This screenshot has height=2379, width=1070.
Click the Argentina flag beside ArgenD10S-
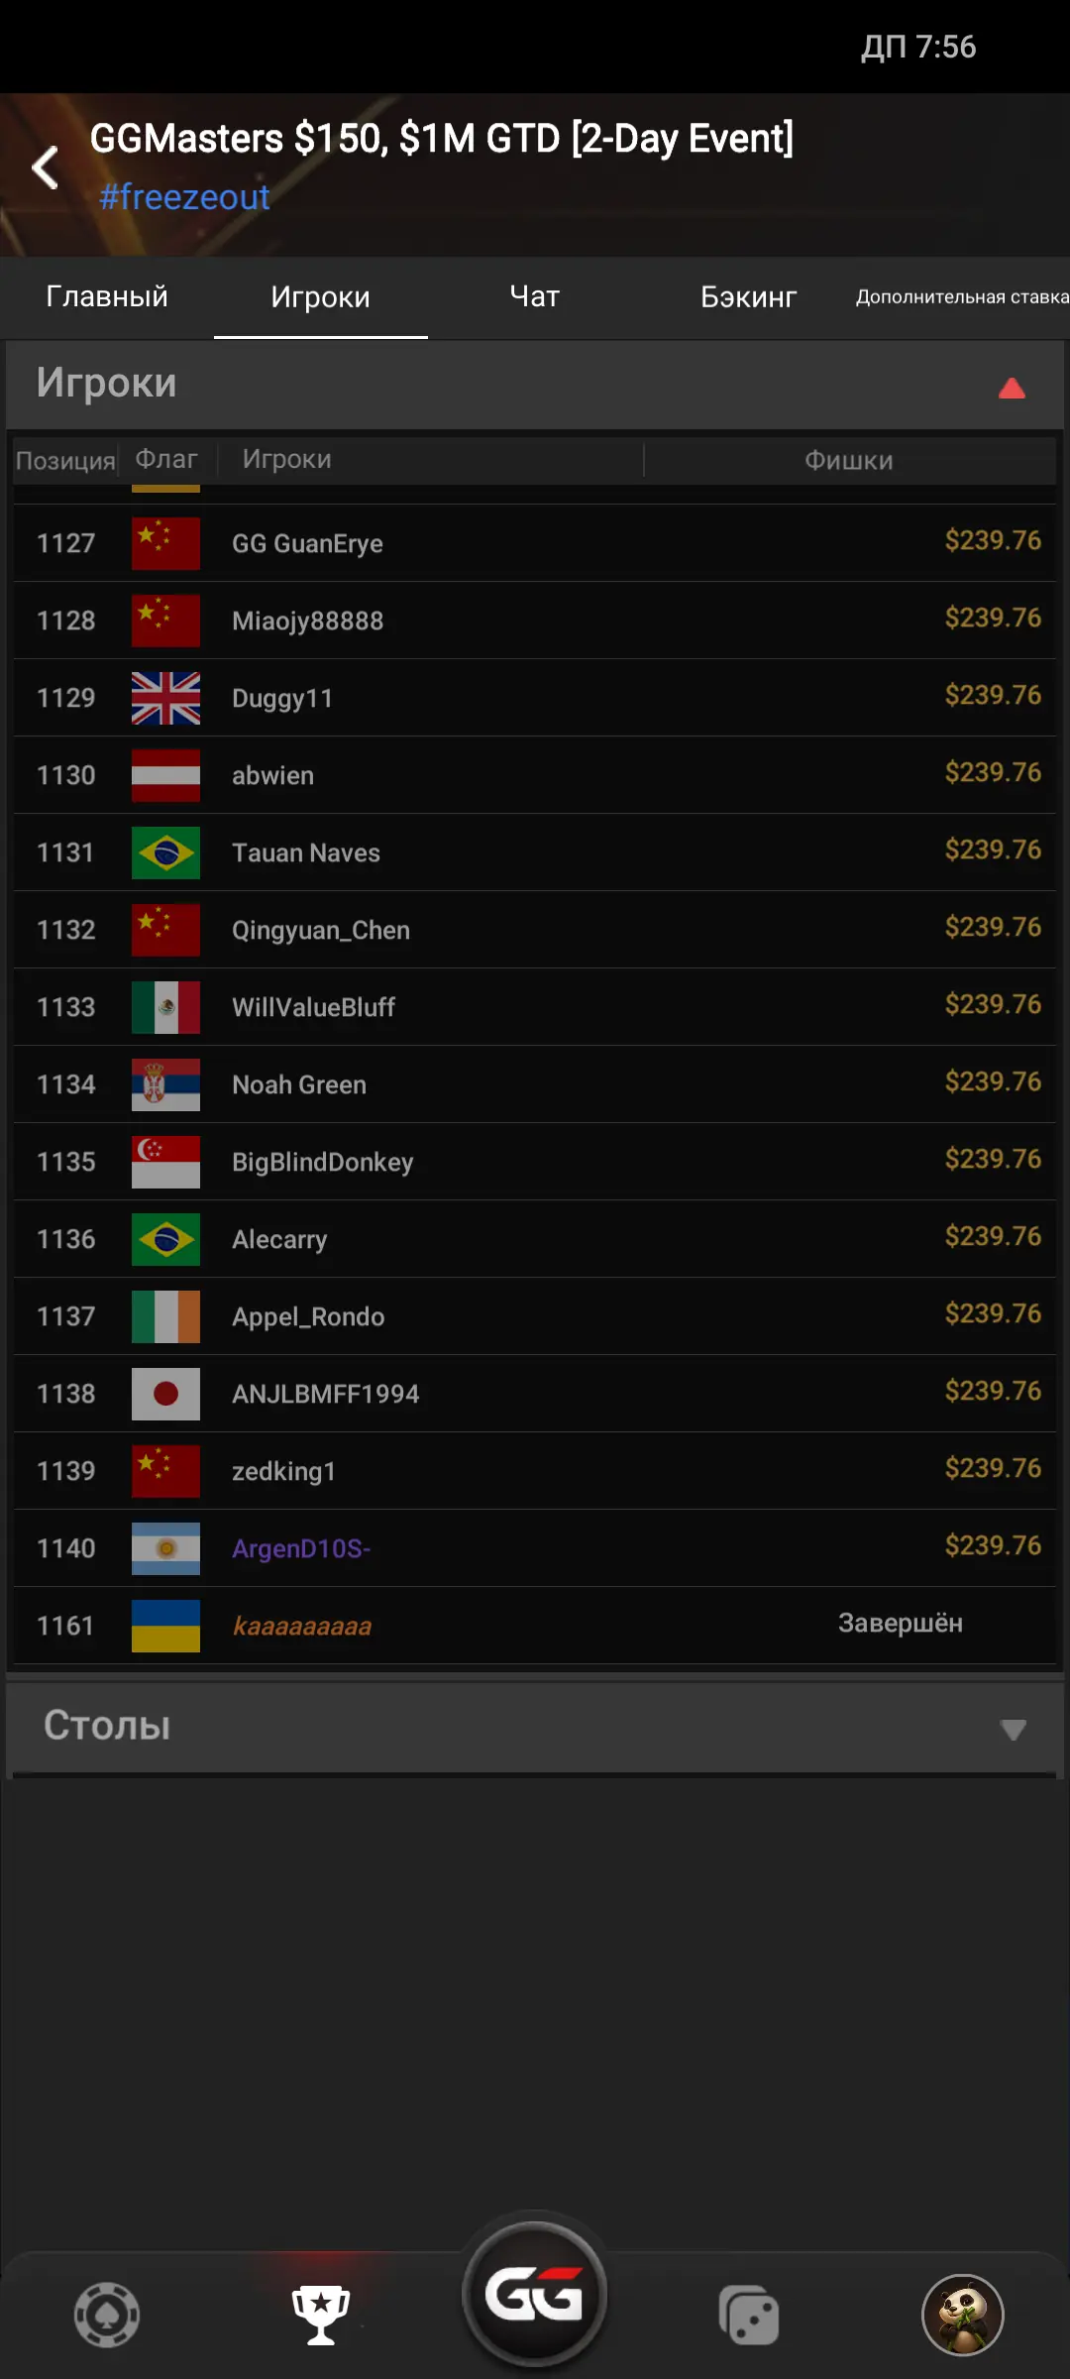[x=165, y=1548]
